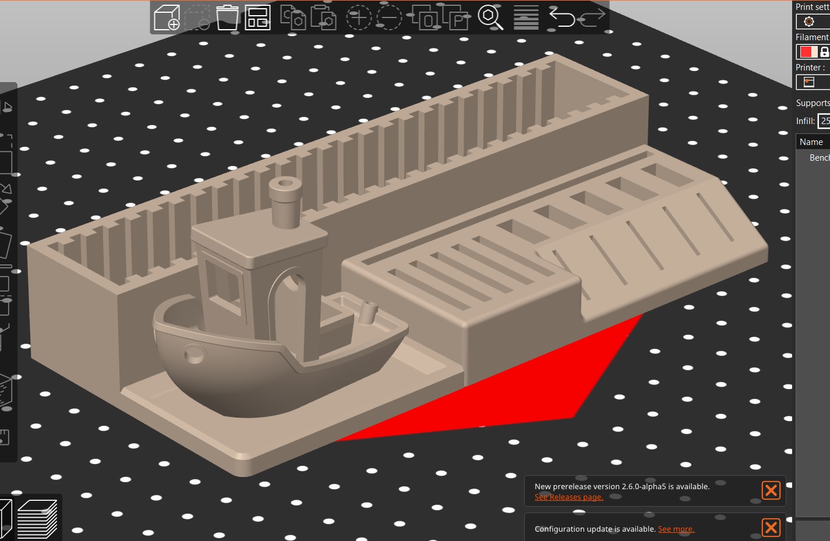Image resolution: width=830 pixels, height=541 pixels.
Task: Select the Bench object in the object list
Action: pyautogui.click(x=818, y=157)
